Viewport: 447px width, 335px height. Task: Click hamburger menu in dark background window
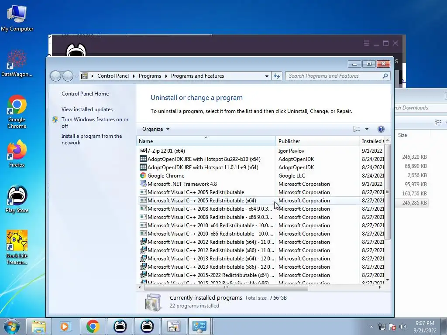[367, 43]
